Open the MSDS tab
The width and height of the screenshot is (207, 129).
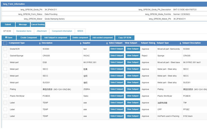(x=80, y=31)
